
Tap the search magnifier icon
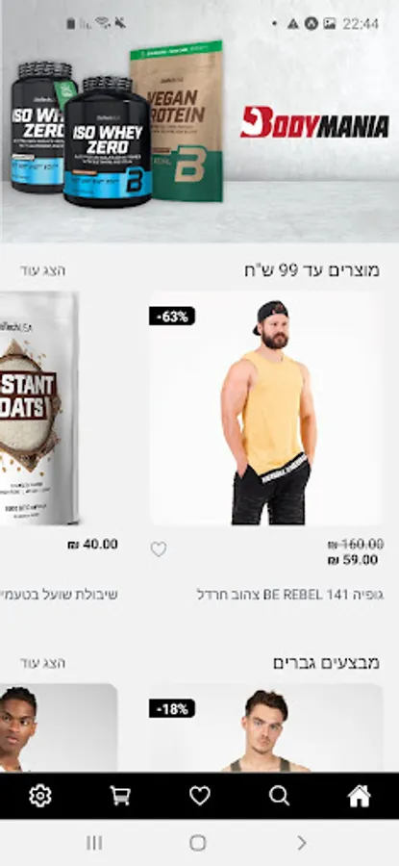pyautogui.click(x=279, y=796)
